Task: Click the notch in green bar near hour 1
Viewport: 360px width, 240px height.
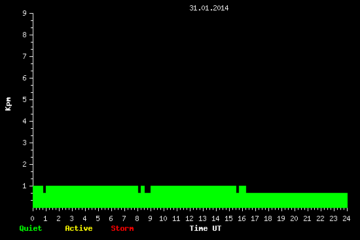Action: click(x=45, y=189)
